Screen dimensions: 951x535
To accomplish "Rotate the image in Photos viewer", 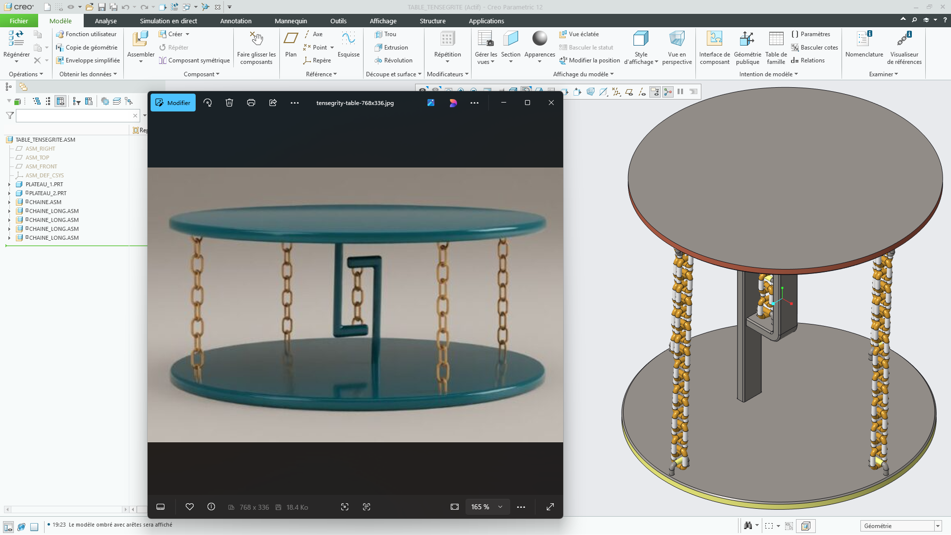I will pos(208,103).
